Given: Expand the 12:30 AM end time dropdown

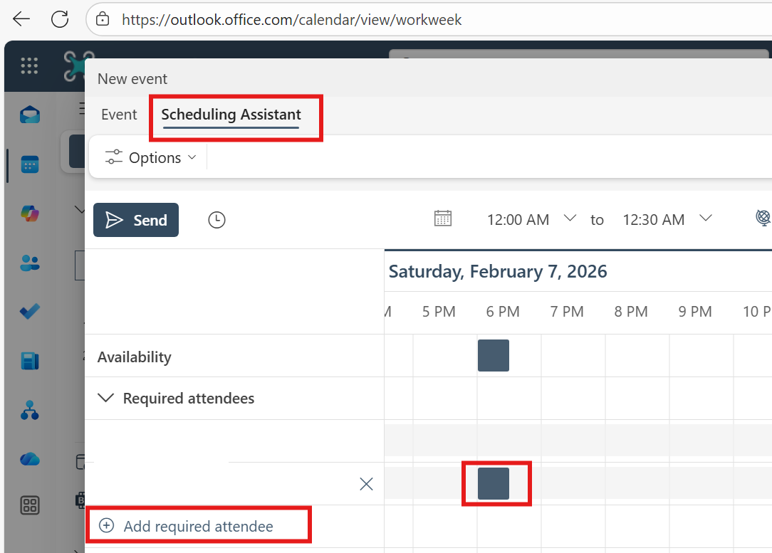Looking at the screenshot, I should (706, 218).
